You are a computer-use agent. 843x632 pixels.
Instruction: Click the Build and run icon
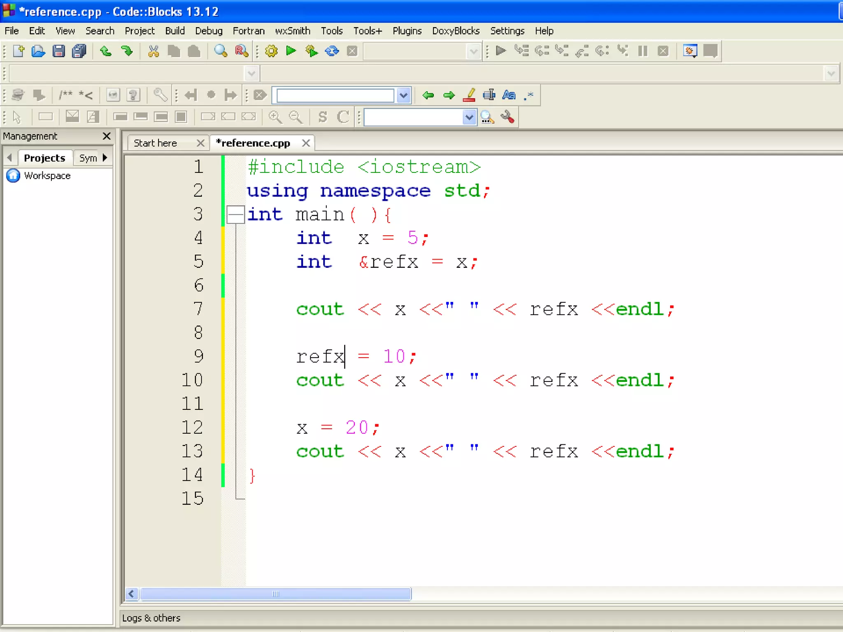312,51
